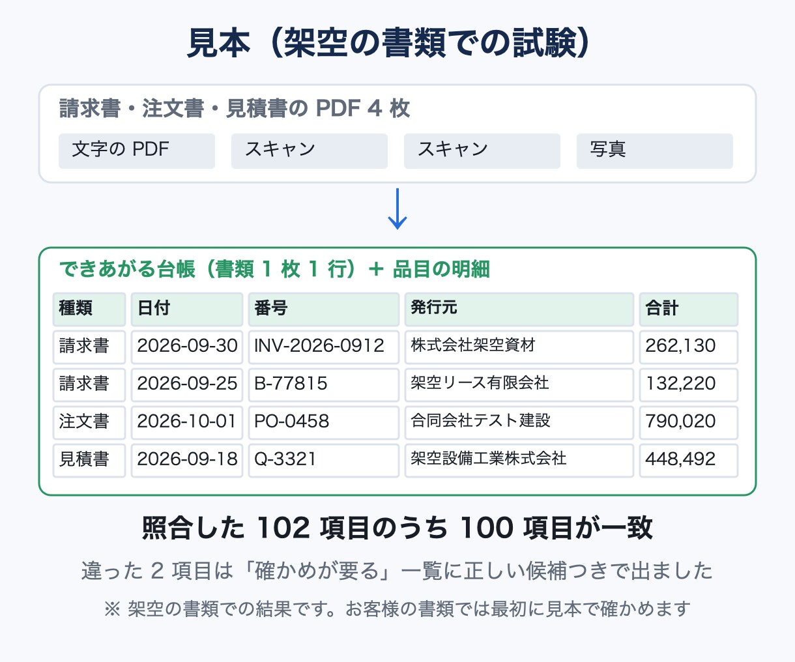
Task: Click the 発行元 column header
Action: point(519,309)
